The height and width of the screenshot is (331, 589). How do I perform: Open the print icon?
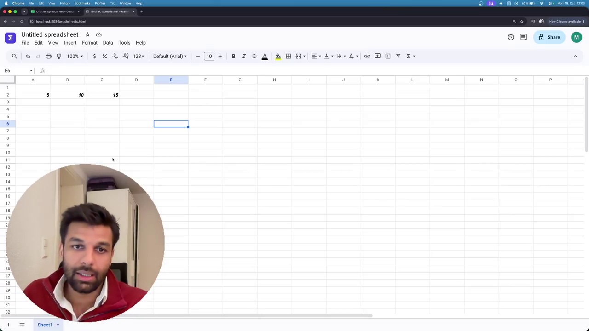click(48, 56)
